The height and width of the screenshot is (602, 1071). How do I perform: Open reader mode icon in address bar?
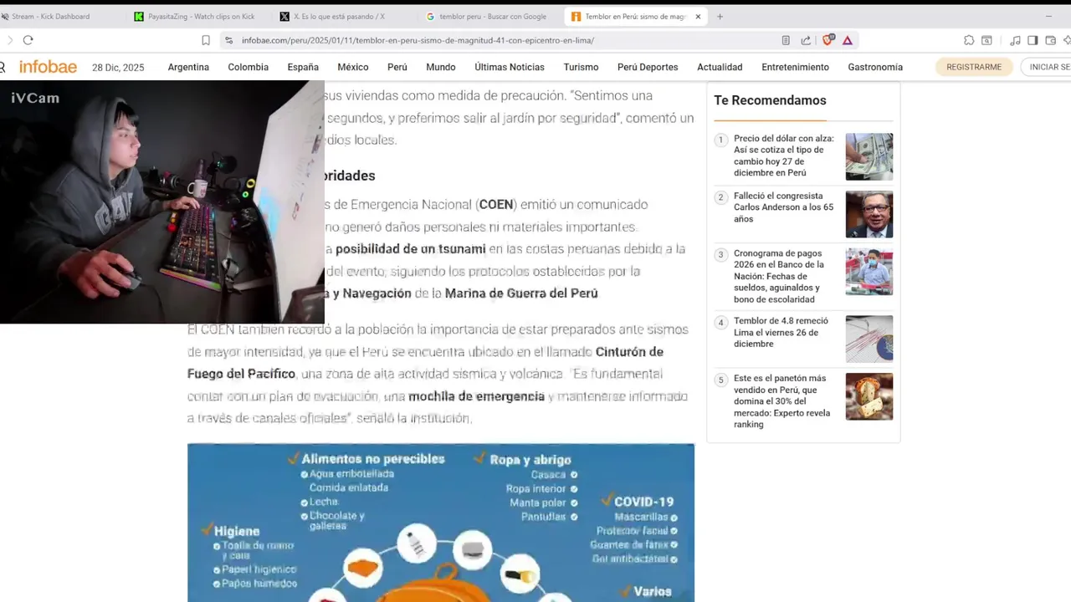tap(786, 40)
